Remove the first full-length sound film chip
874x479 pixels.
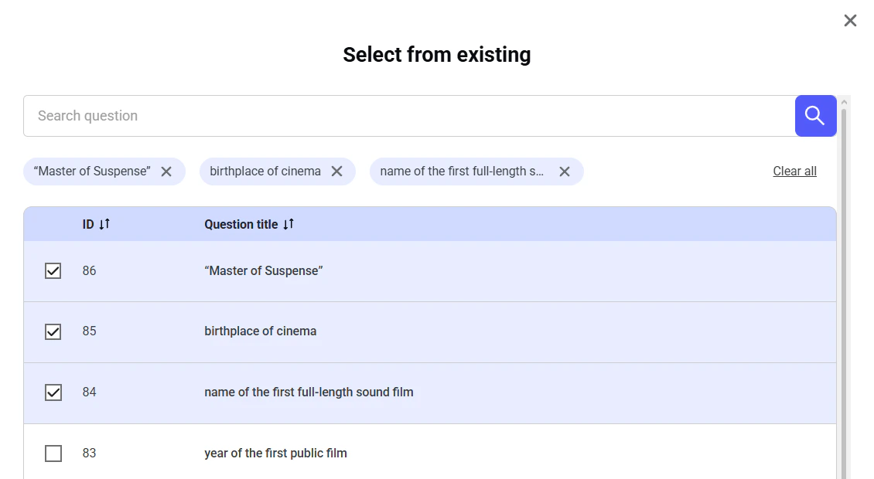[x=565, y=172]
